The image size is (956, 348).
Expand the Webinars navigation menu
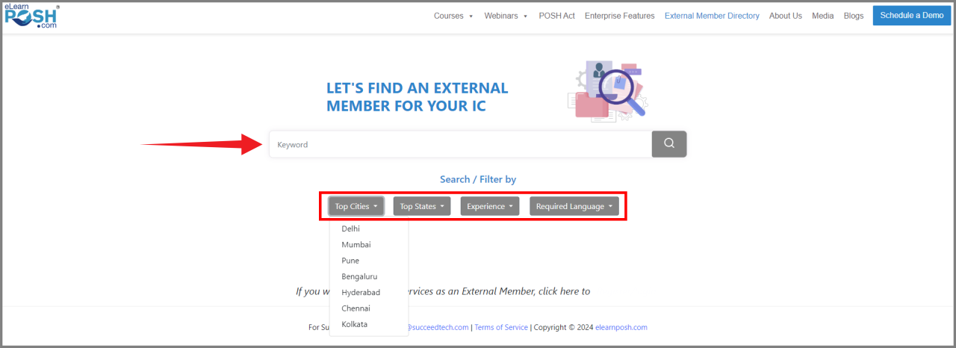coord(506,16)
